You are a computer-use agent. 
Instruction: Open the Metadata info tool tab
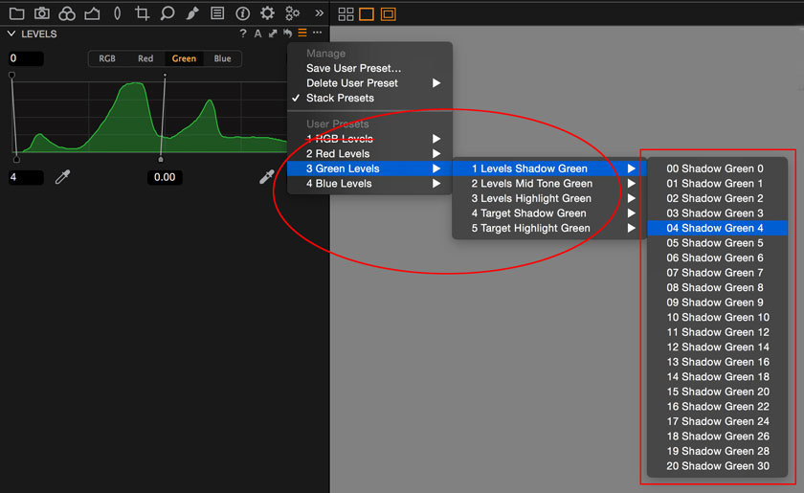coord(242,13)
